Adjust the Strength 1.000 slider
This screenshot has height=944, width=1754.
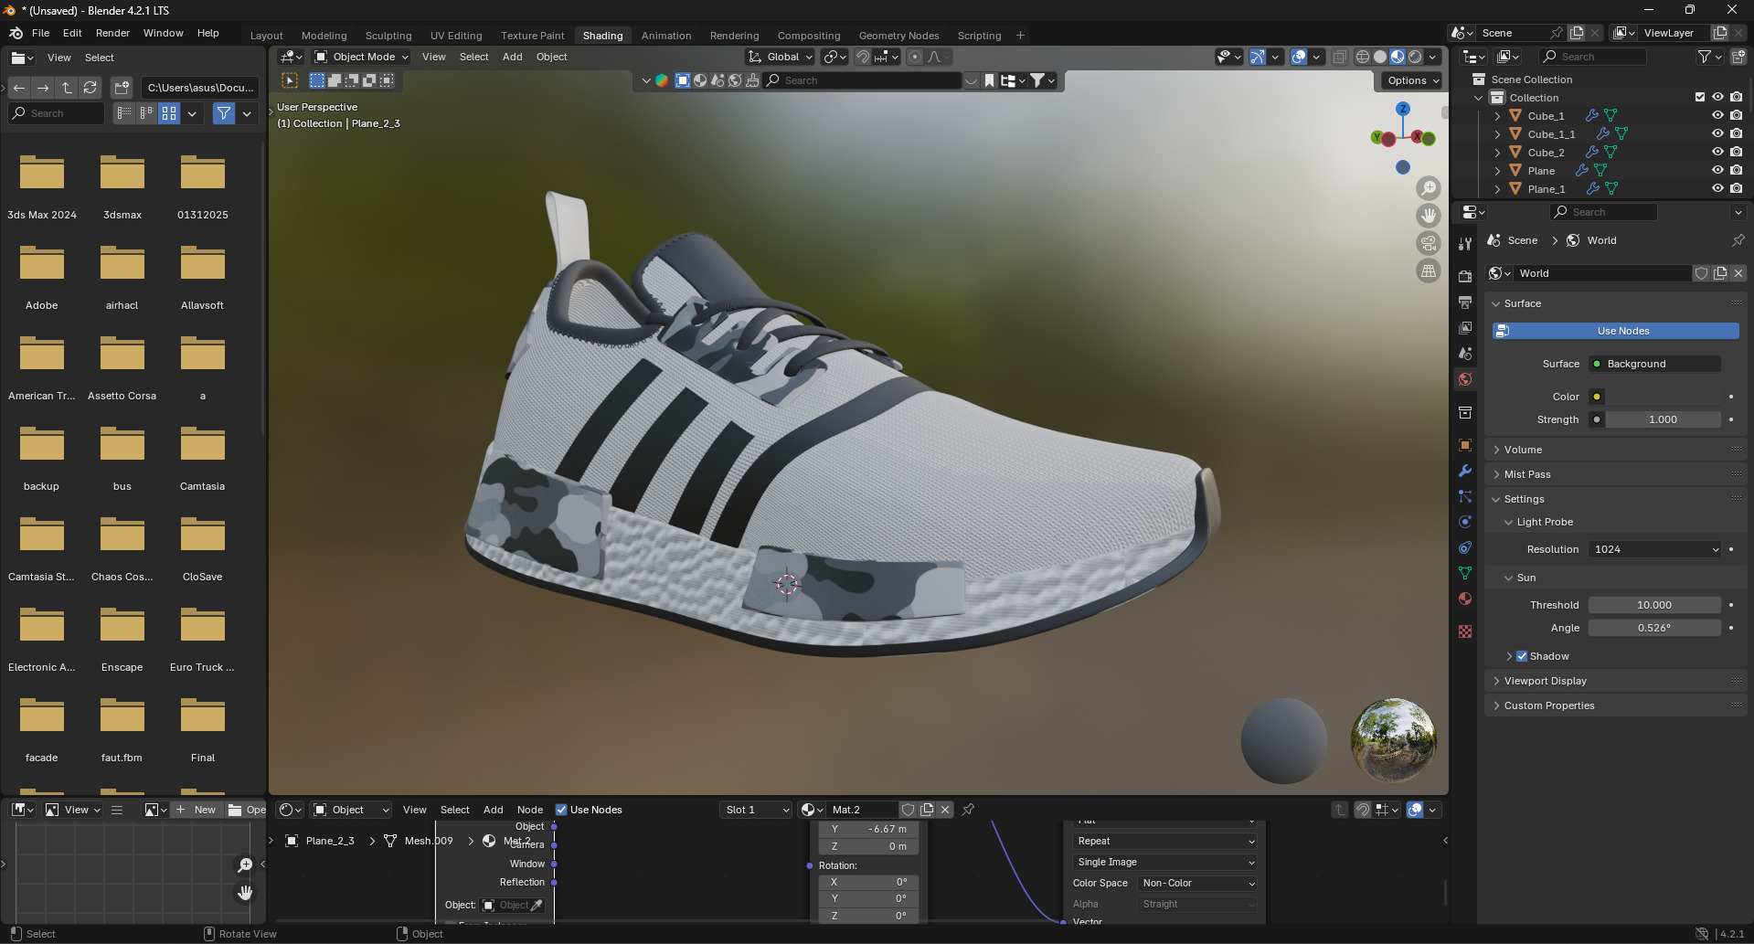pos(1664,419)
